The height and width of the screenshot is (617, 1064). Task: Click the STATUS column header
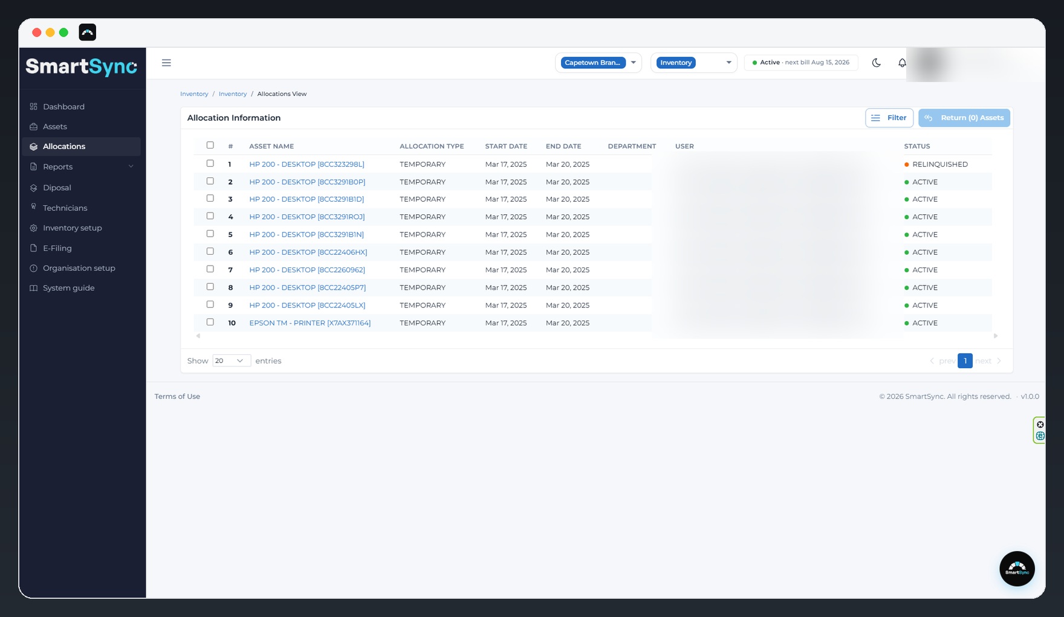pos(916,146)
